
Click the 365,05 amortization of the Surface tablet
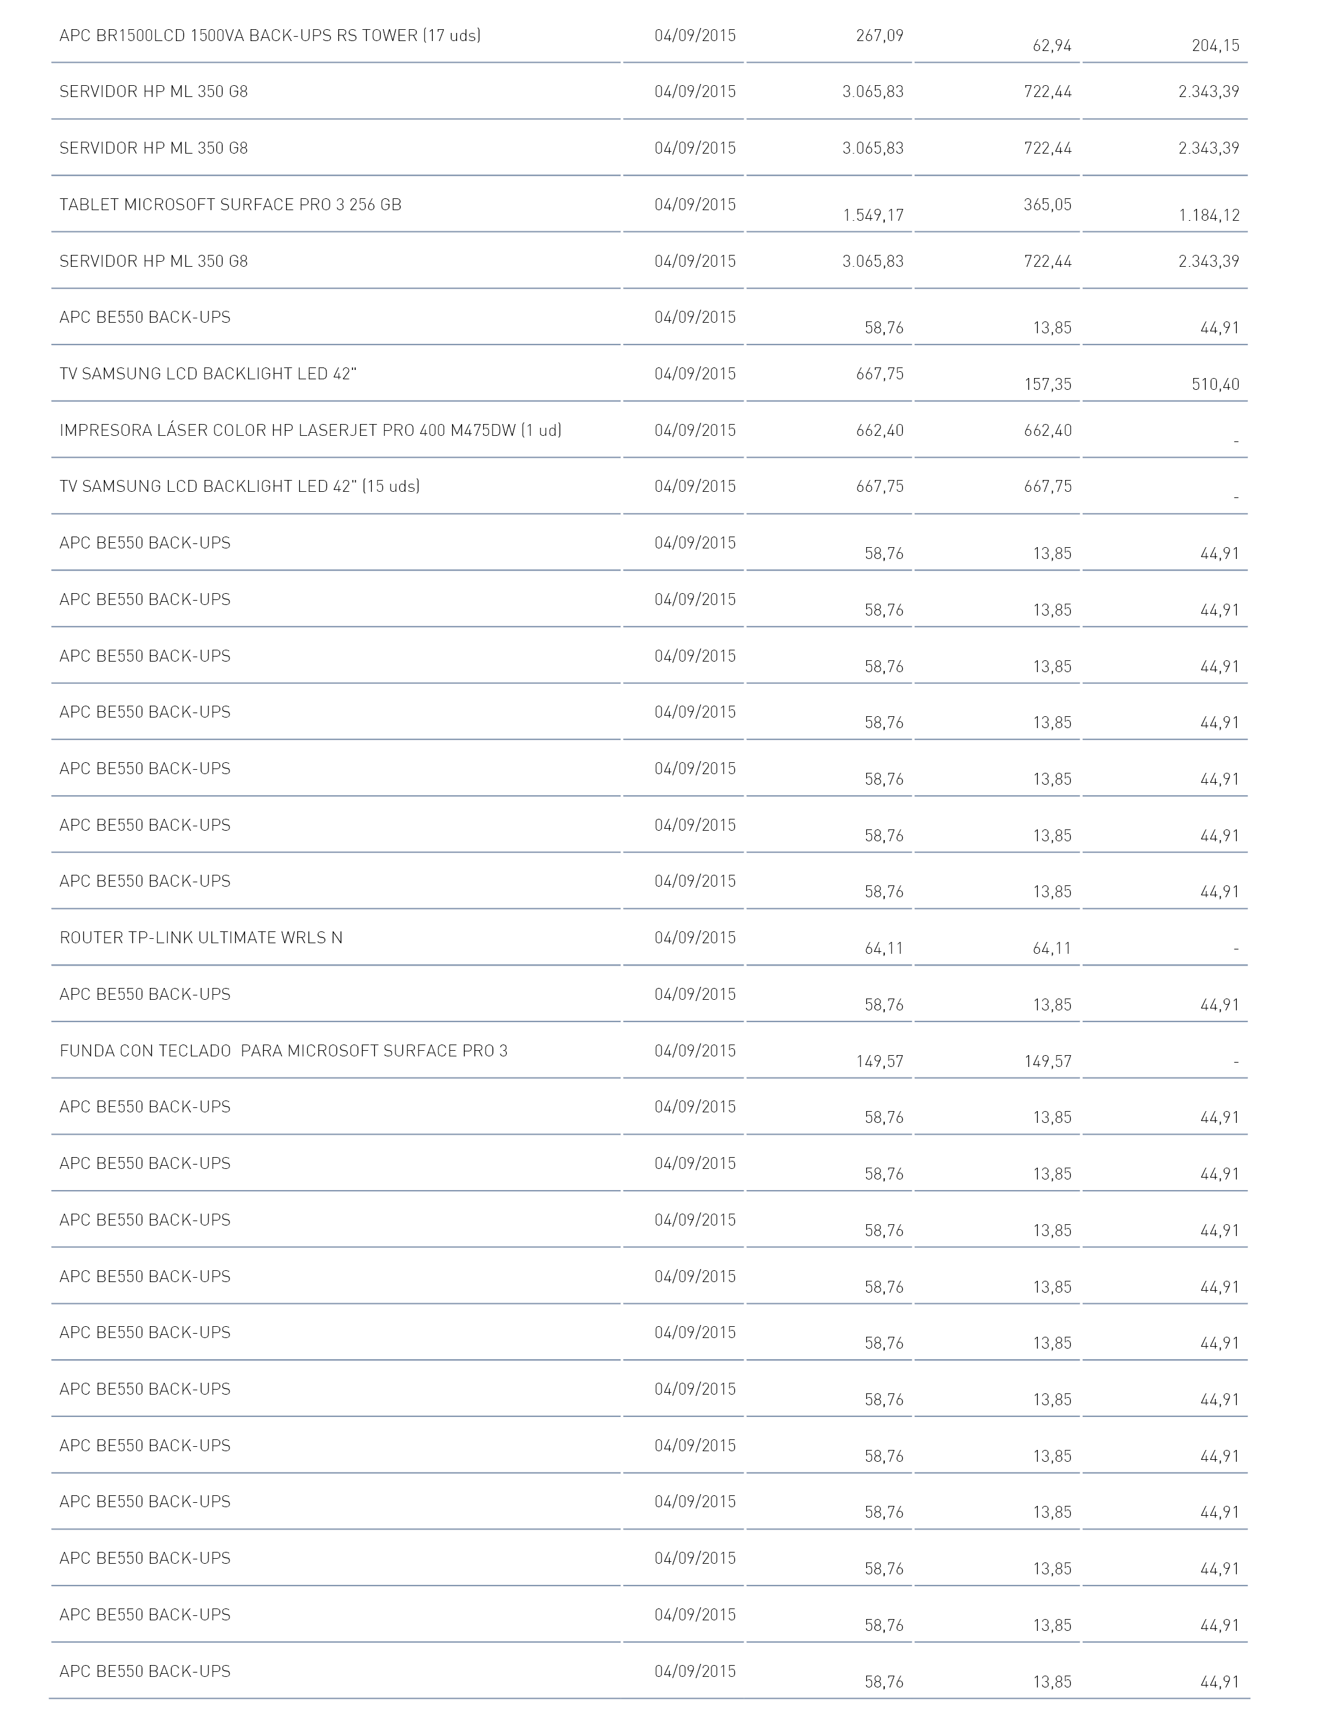coord(1047,205)
